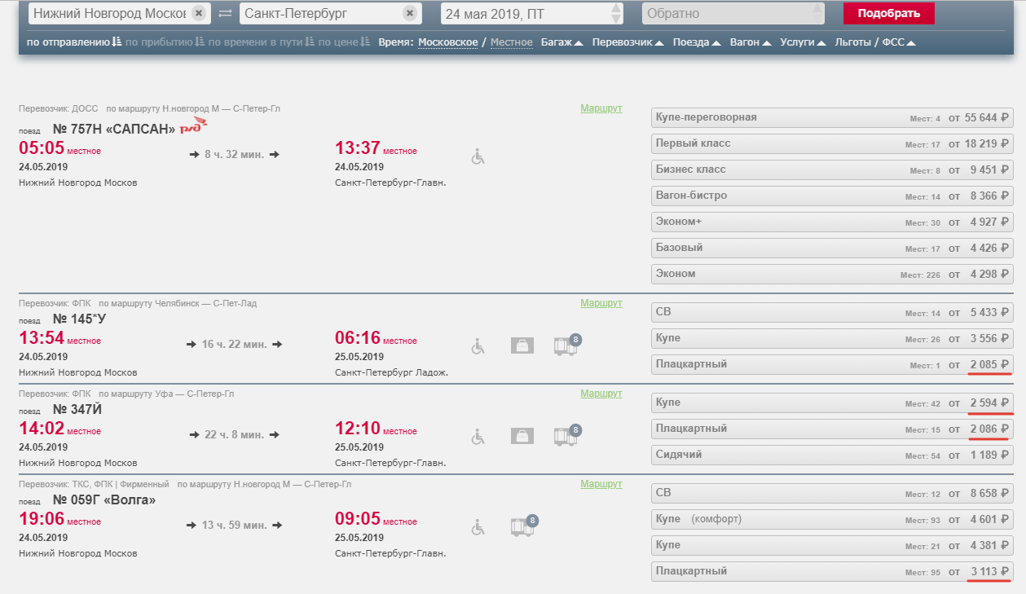1026x594 pixels.
Task: Open Маршрут link for train 347Й
Action: point(601,394)
